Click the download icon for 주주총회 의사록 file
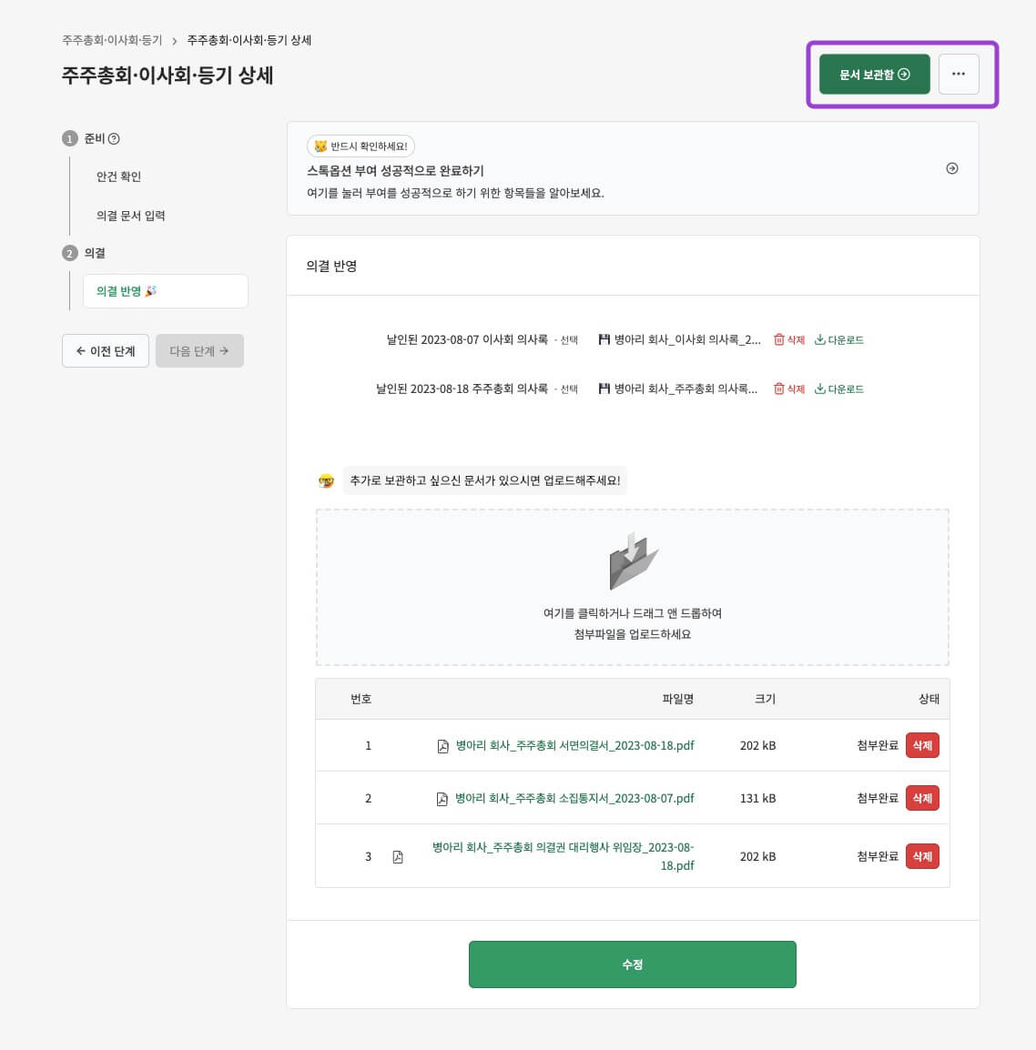Image resolution: width=1036 pixels, height=1050 pixels. (819, 389)
